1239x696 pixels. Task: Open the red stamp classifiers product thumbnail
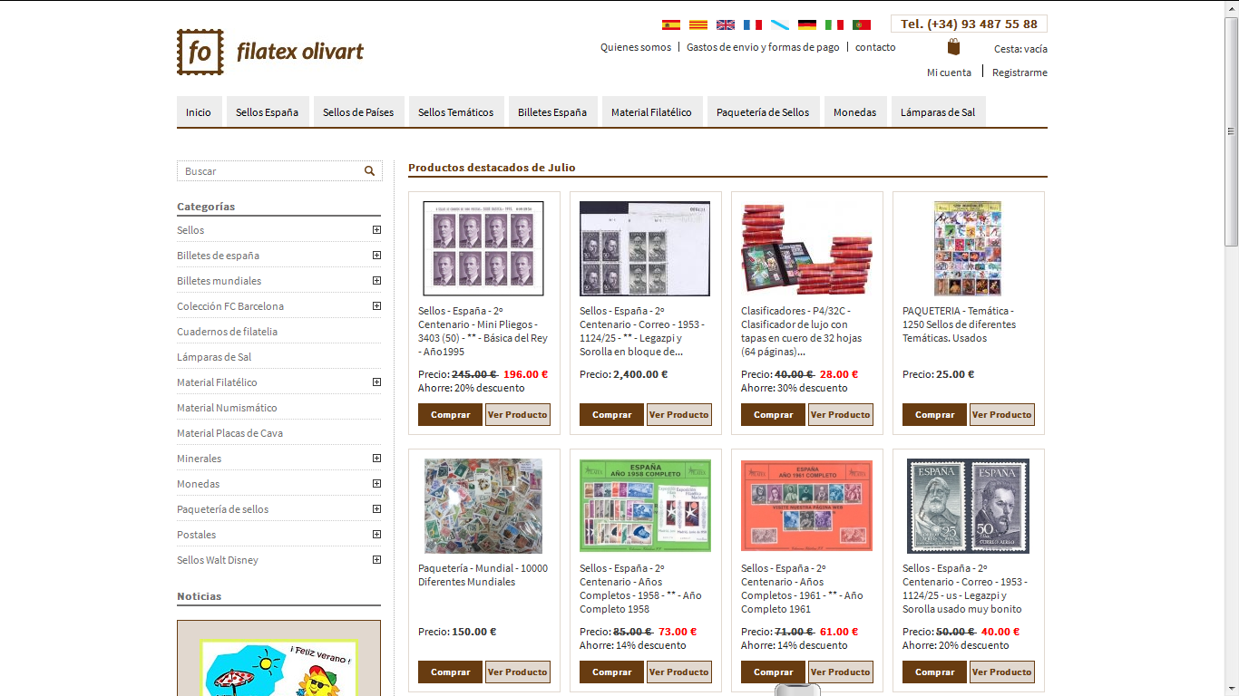806,248
